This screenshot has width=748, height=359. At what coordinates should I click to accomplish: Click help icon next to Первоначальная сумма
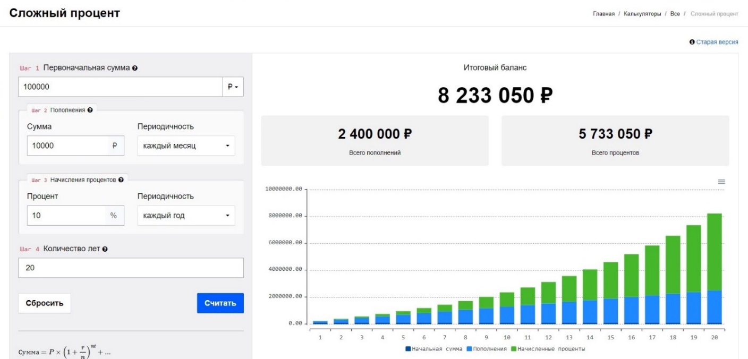pos(135,68)
